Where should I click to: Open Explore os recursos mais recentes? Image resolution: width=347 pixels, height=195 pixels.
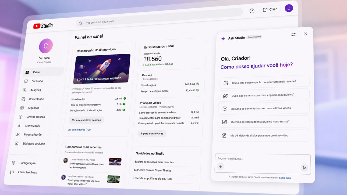point(154,162)
